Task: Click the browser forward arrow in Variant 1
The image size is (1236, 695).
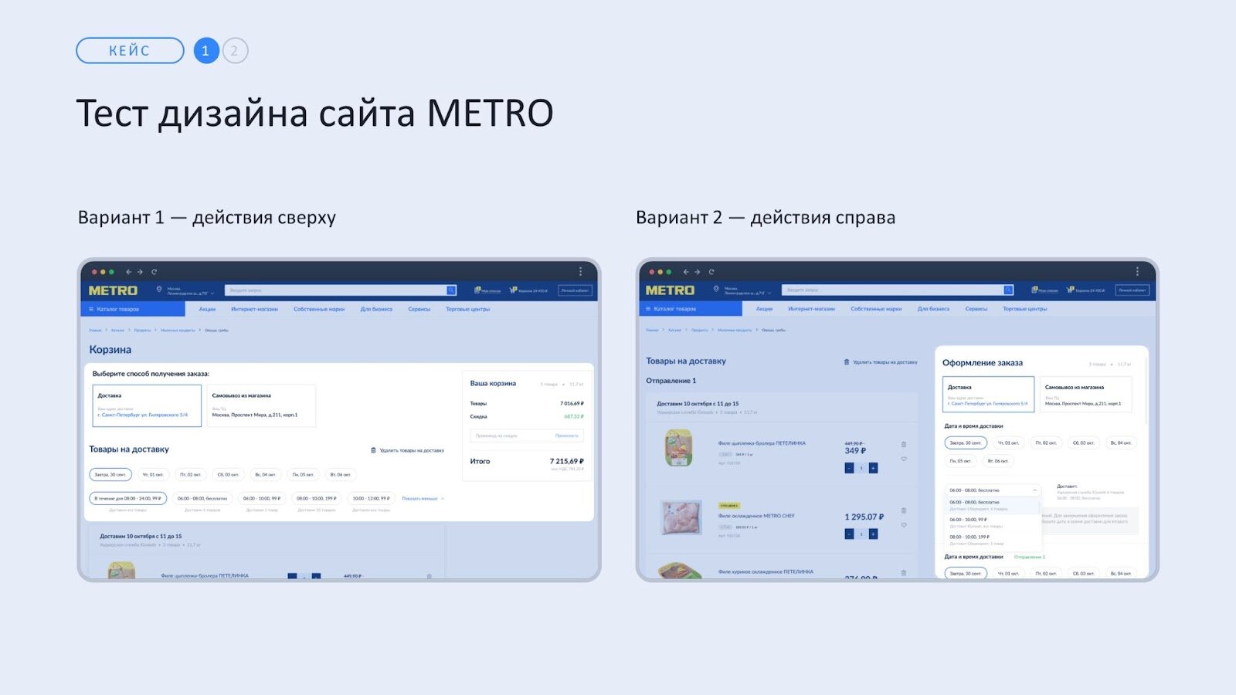Action: coord(140,272)
